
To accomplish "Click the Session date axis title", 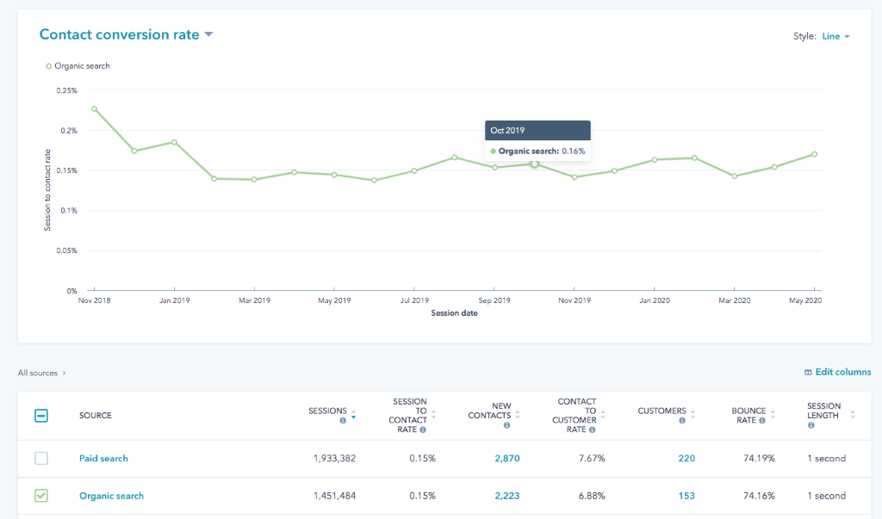I will [455, 313].
